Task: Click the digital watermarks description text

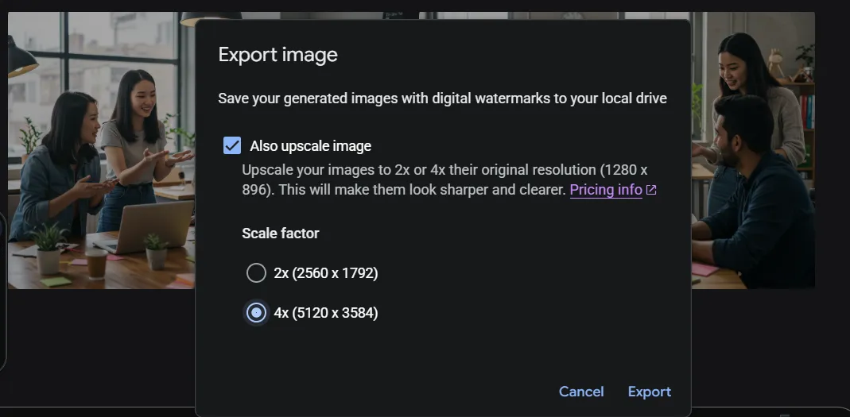Action: (x=442, y=98)
